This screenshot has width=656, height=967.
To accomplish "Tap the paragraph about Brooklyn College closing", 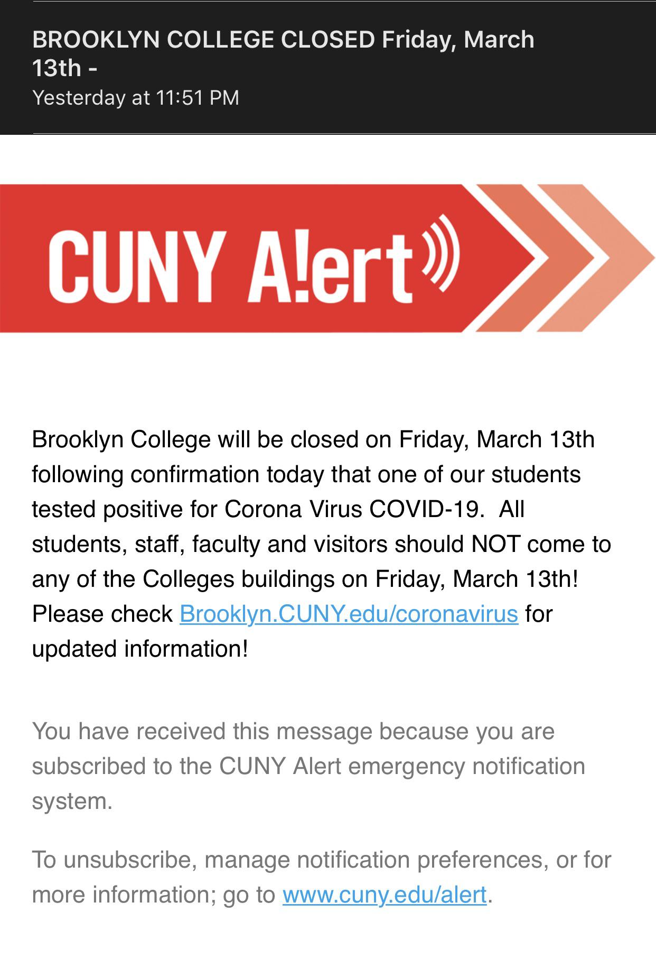I will click(321, 544).
